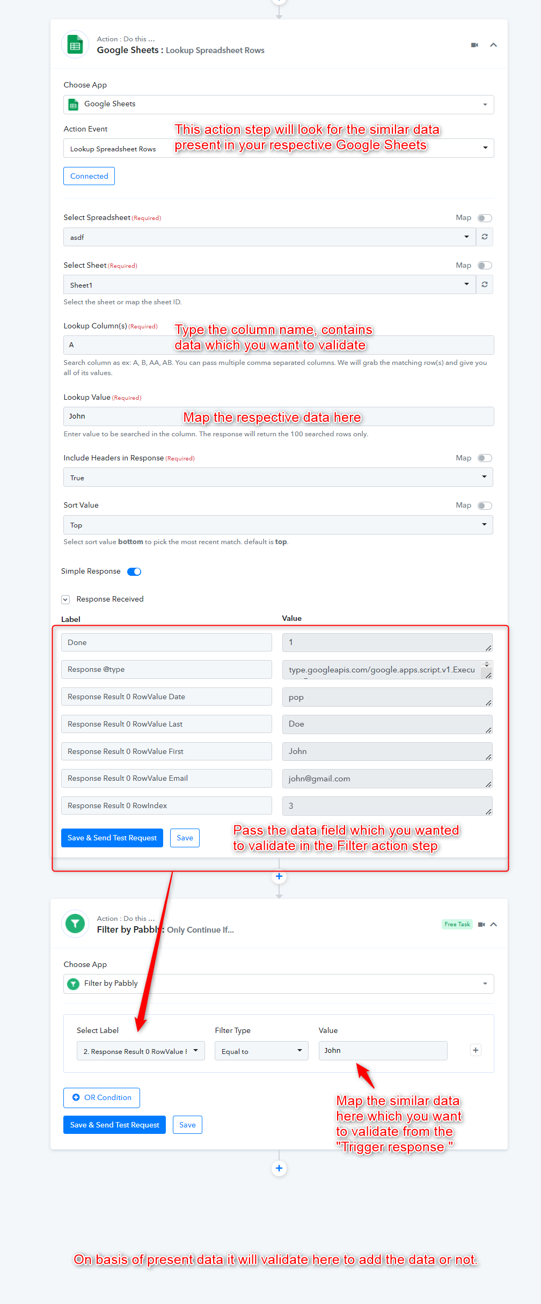Disable the Simple Response switch
Image resolution: width=541 pixels, height=1304 pixels.
click(x=134, y=572)
